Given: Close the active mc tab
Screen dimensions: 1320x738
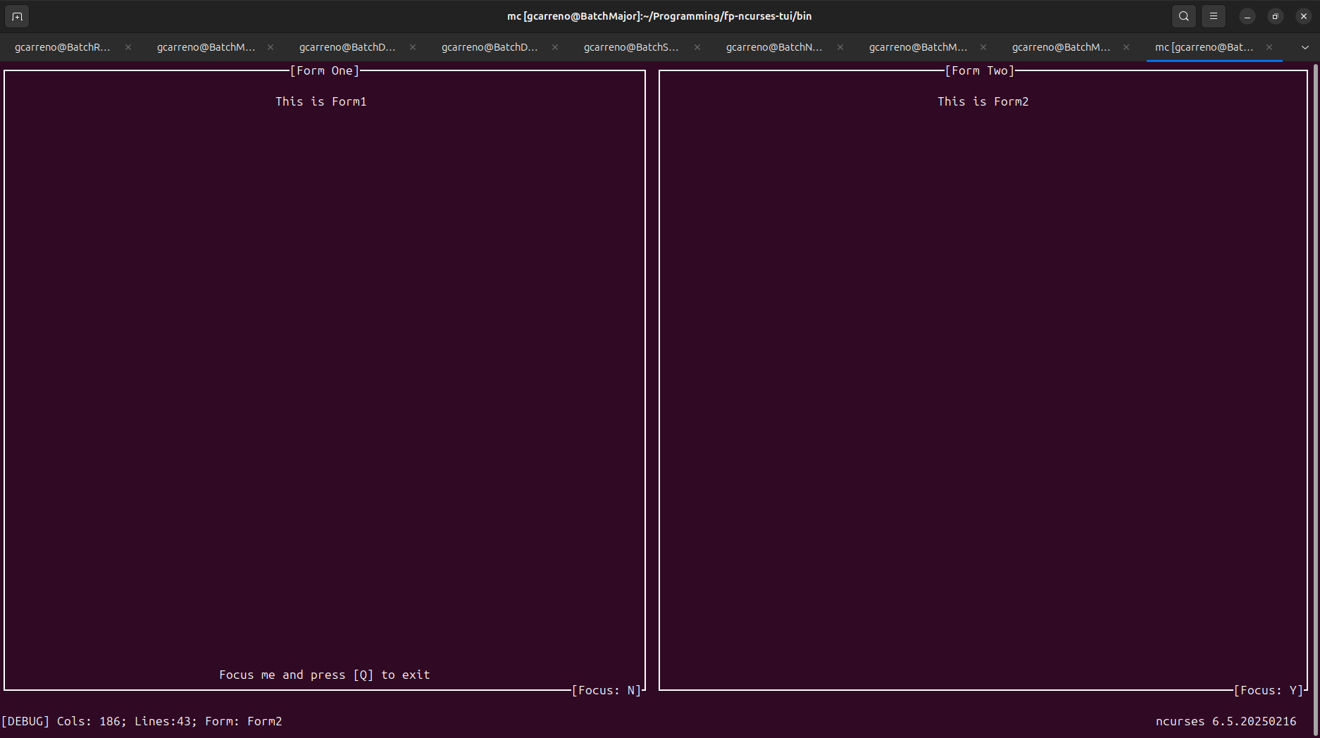Looking at the screenshot, I should 1269,47.
